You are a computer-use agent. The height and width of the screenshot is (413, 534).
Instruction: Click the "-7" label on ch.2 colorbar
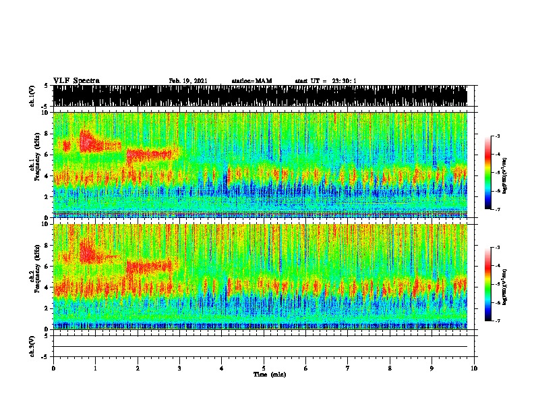pyautogui.click(x=497, y=321)
